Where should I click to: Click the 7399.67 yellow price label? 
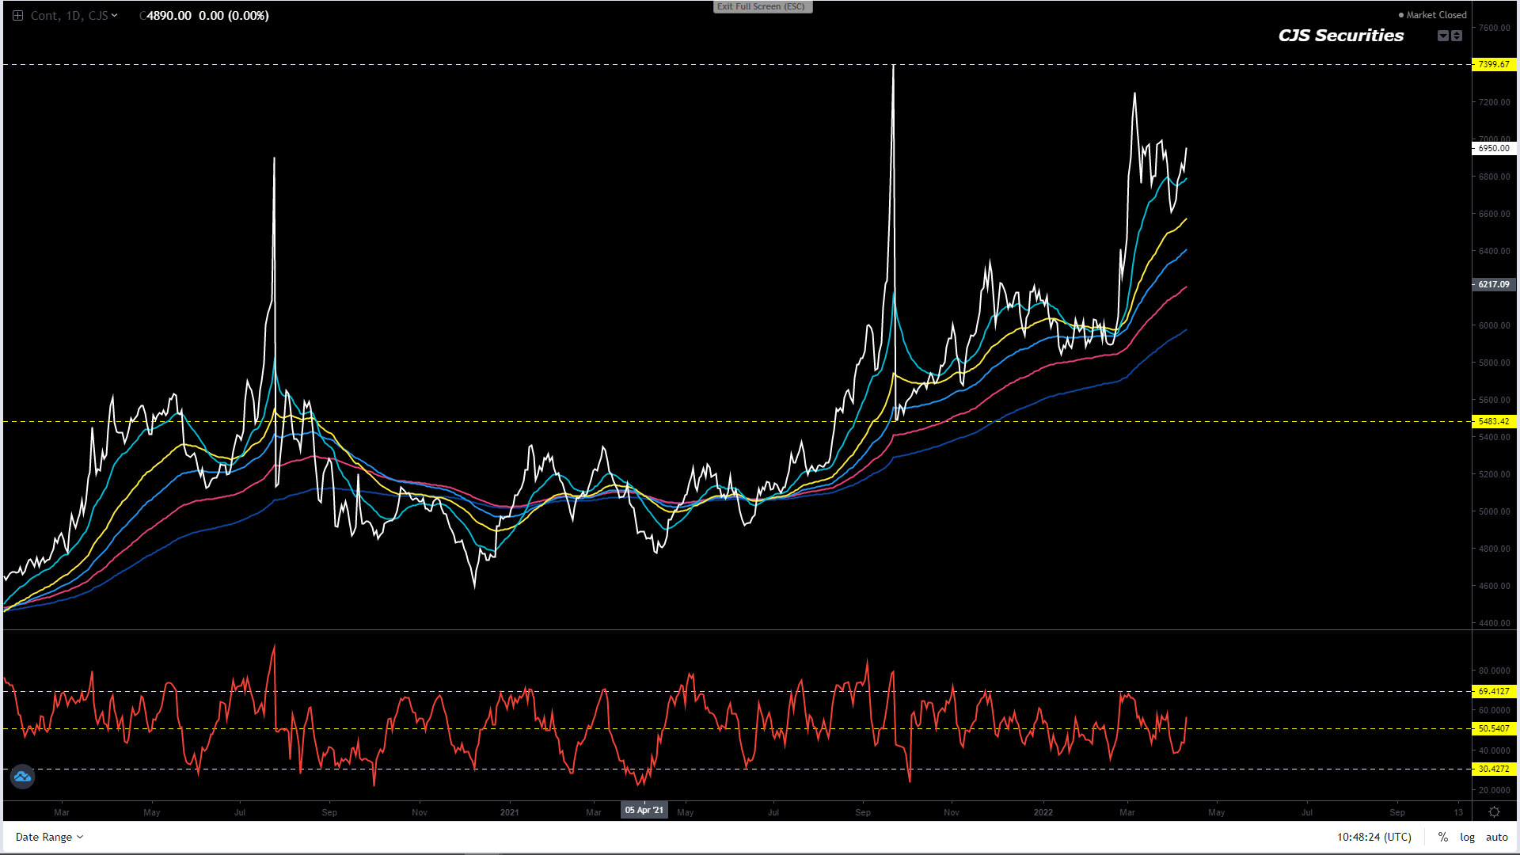[x=1493, y=65]
